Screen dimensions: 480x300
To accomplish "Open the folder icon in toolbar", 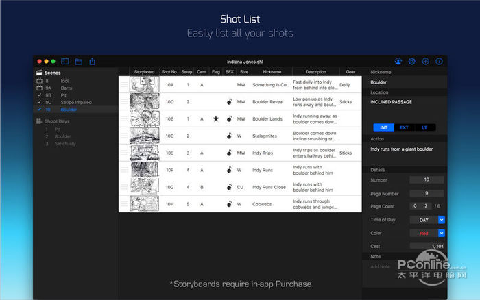I will pos(79,62).
